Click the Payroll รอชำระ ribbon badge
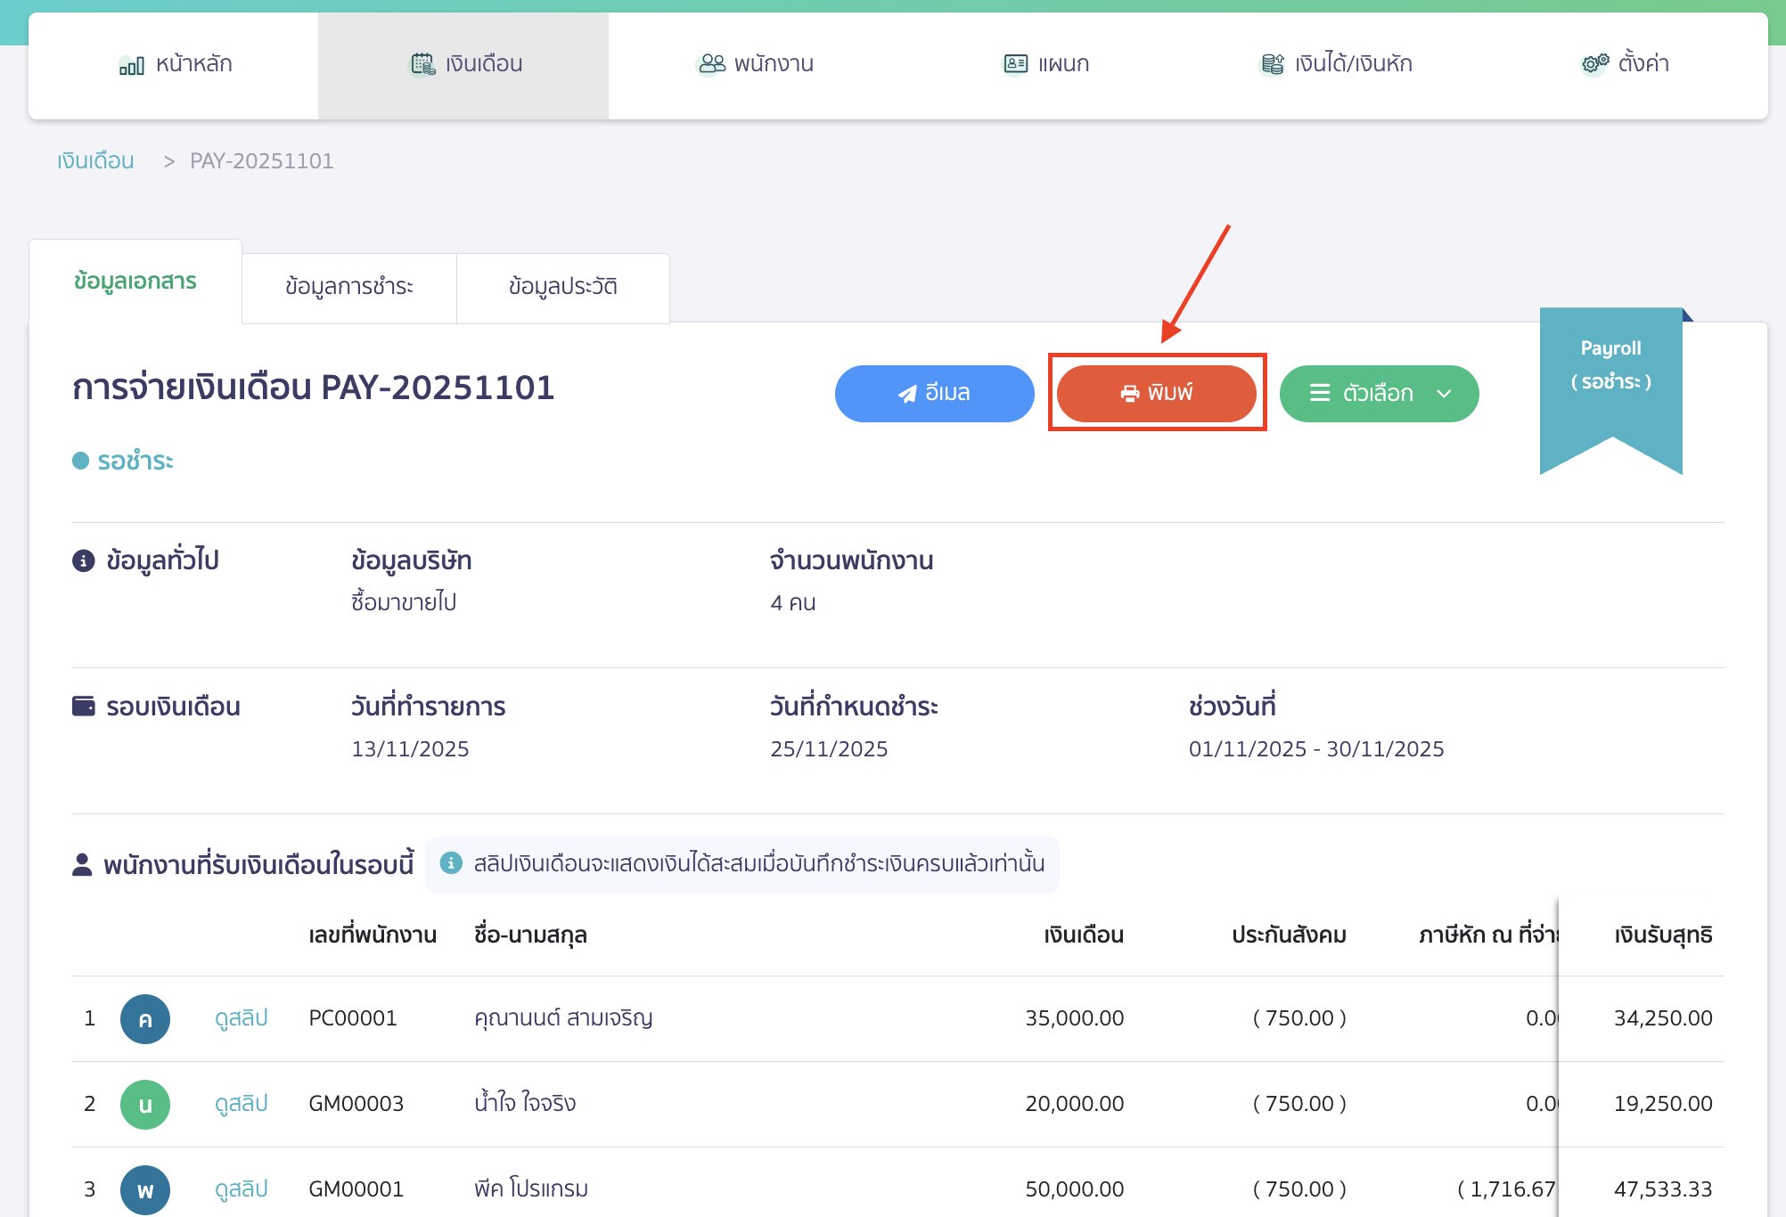 point(1610,365)
